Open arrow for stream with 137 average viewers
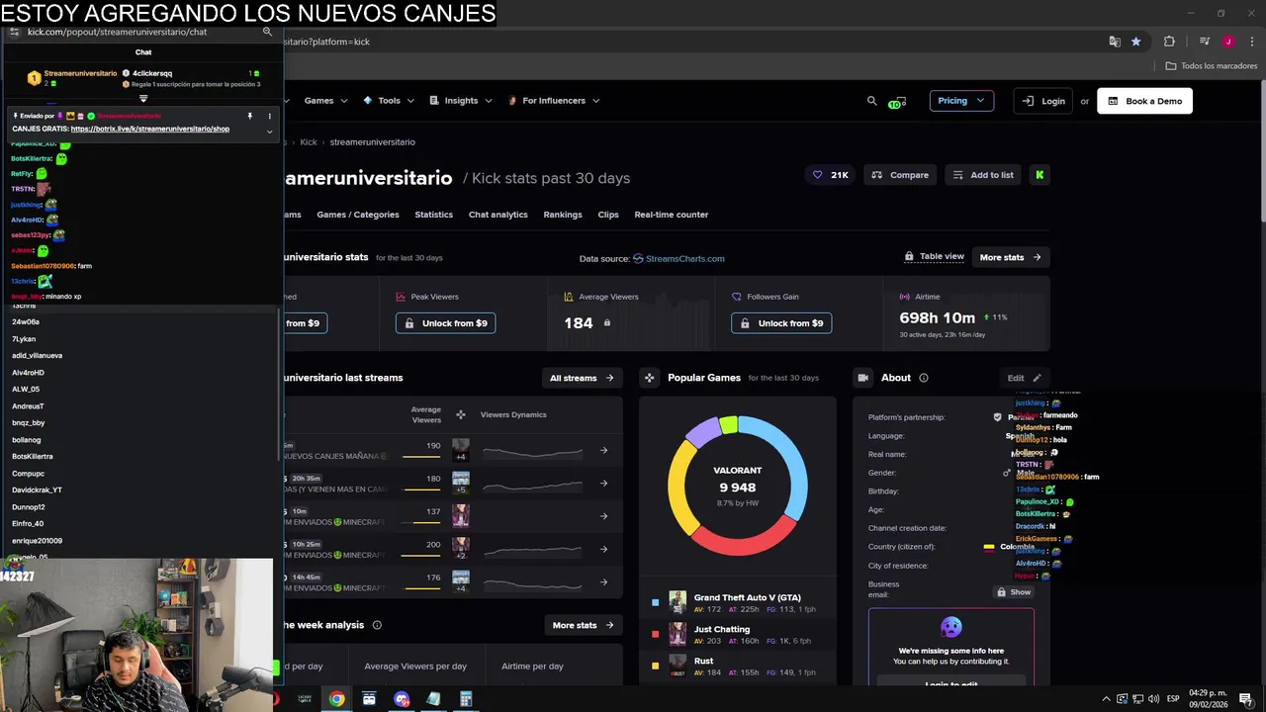The image size is (1266, 712). point(603,516)
